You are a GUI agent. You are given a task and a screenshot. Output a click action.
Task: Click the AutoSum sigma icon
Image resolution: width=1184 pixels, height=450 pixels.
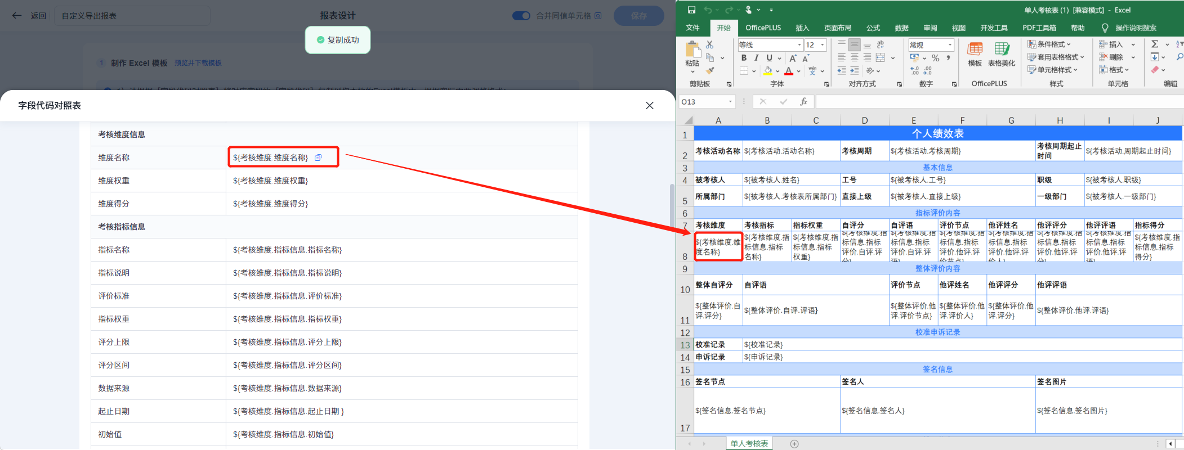click(1155, 44)
